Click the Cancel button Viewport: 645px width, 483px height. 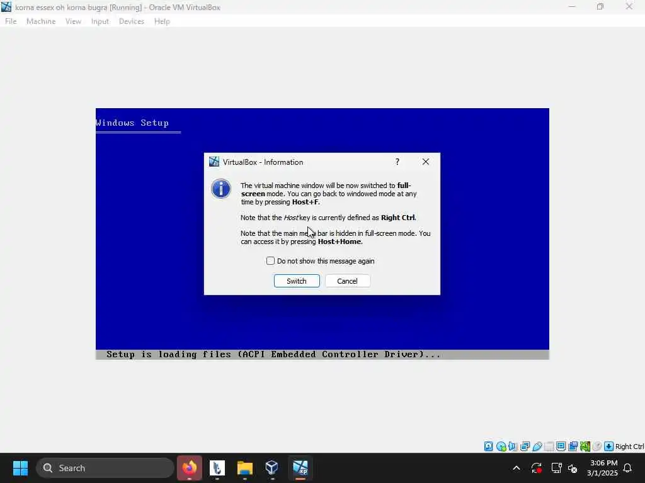click(348, 281)
